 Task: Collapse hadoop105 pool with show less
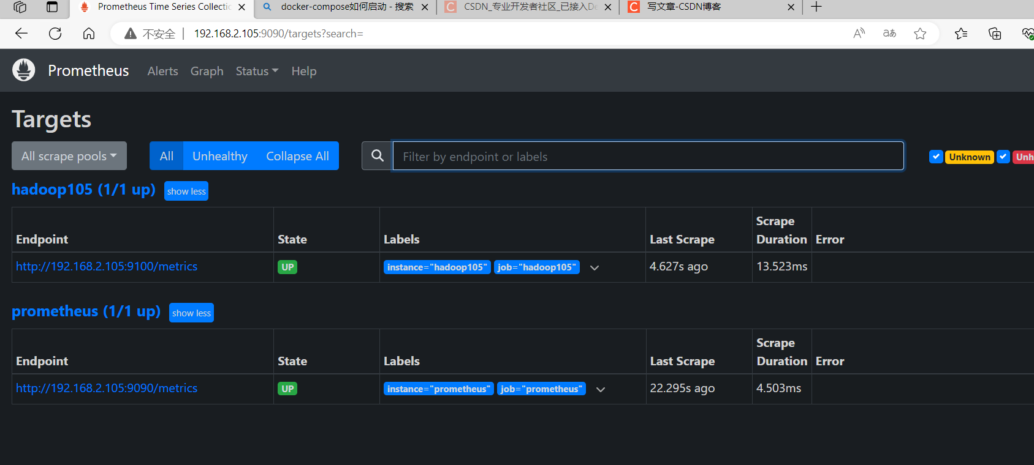(x=186, y=191)
